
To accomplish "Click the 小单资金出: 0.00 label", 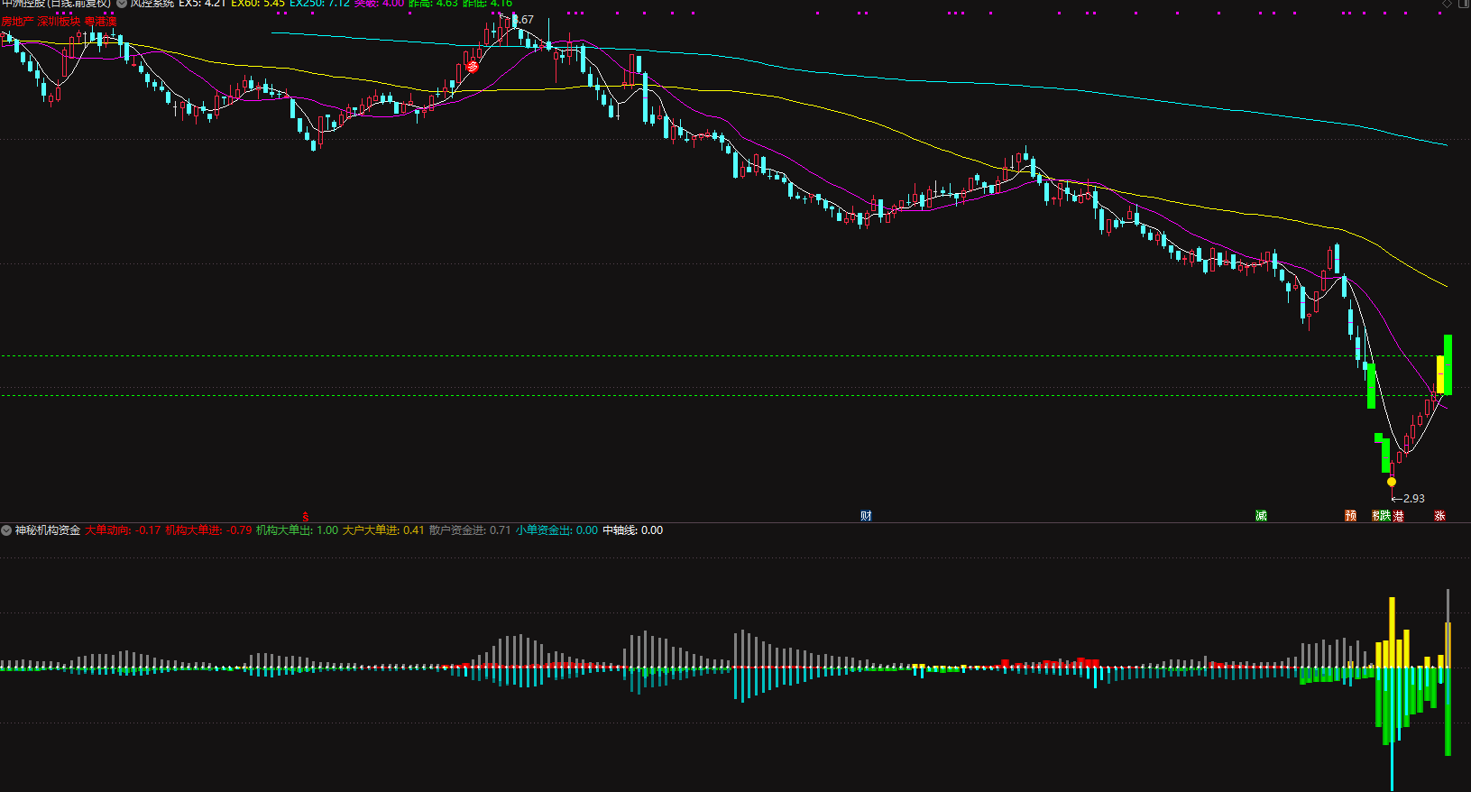I will tap(556, 530).
